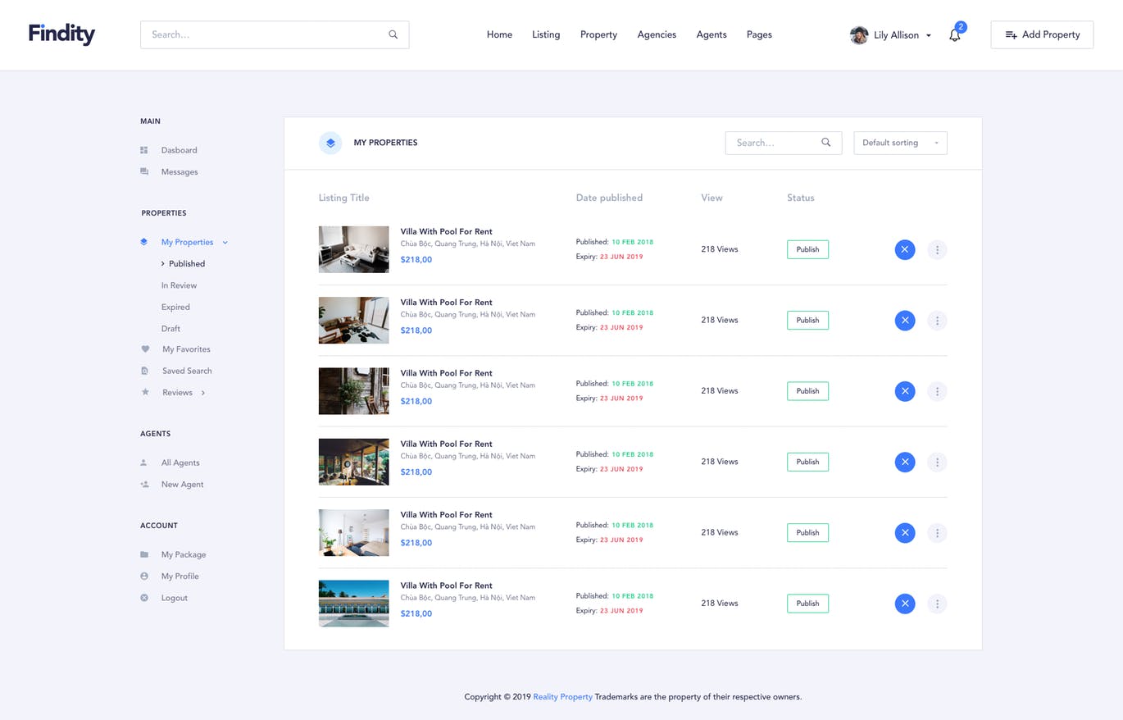1123x720 pixels.
Task: Click the Logout icon in sidebar
Action: click(x=145, y=597)
